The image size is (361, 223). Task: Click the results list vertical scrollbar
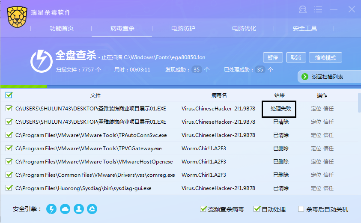pyautogui.click(x=359, y=103)
